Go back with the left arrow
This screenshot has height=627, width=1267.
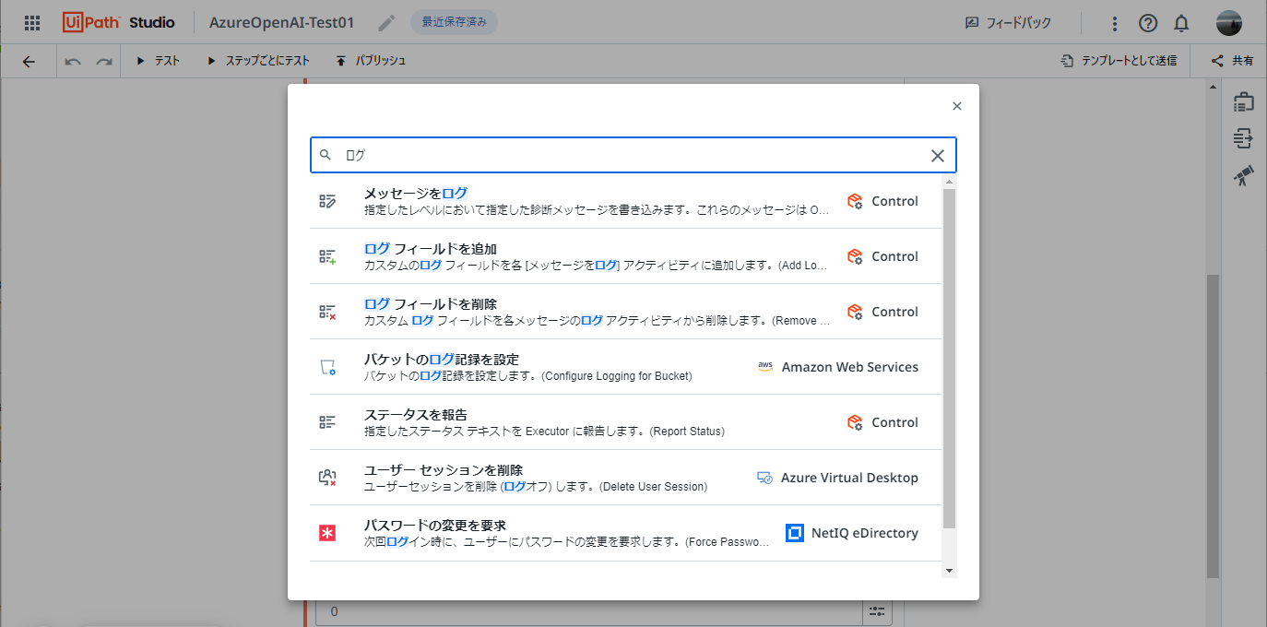click(29, 62)
